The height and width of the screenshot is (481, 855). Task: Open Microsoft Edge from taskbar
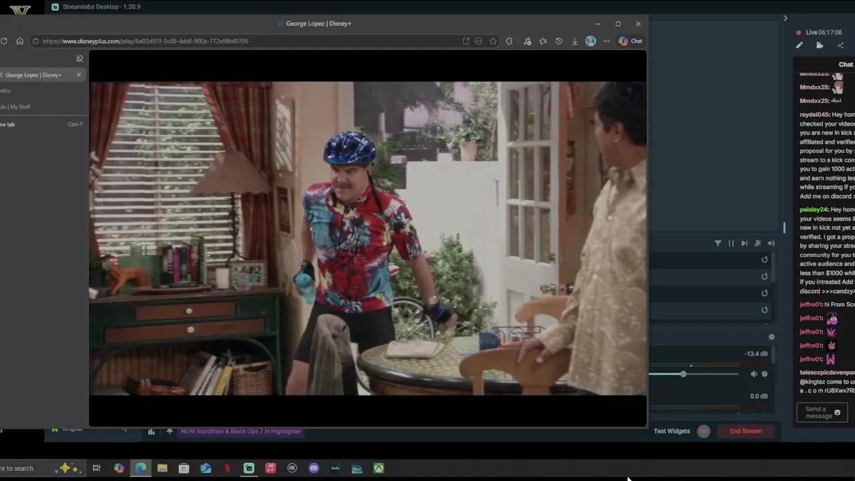[141, 468]
